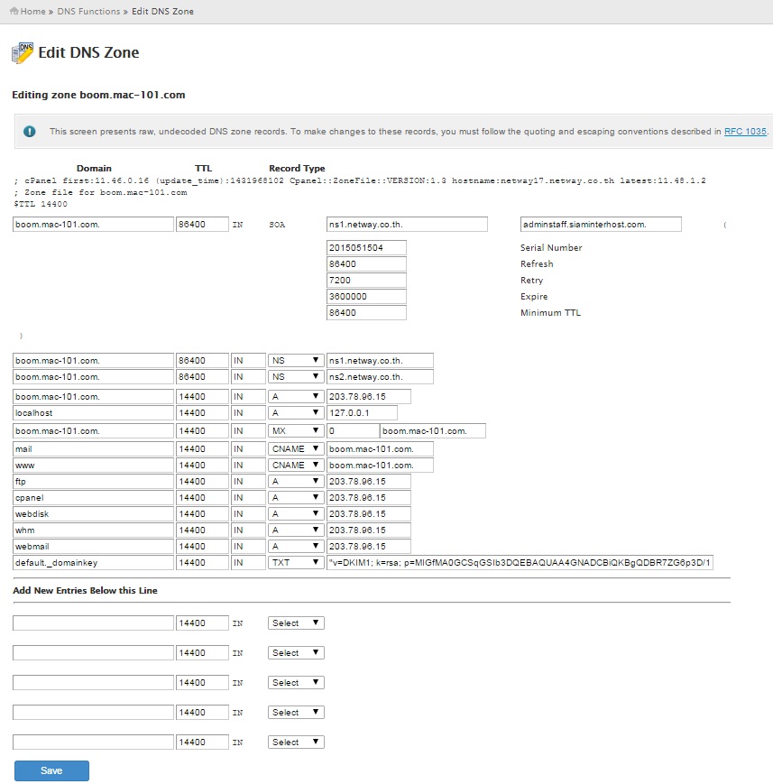The image size is (773, 784).
Task: Open the RFC 1035 link
Action: (x=745, y=132)
